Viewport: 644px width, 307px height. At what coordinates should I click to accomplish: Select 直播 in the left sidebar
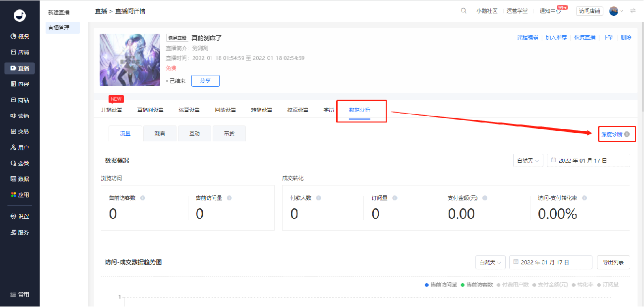(x=20, y=68)
